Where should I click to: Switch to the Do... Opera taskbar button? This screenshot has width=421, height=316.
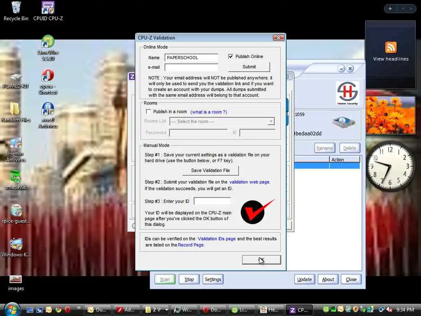coord(212,310)
